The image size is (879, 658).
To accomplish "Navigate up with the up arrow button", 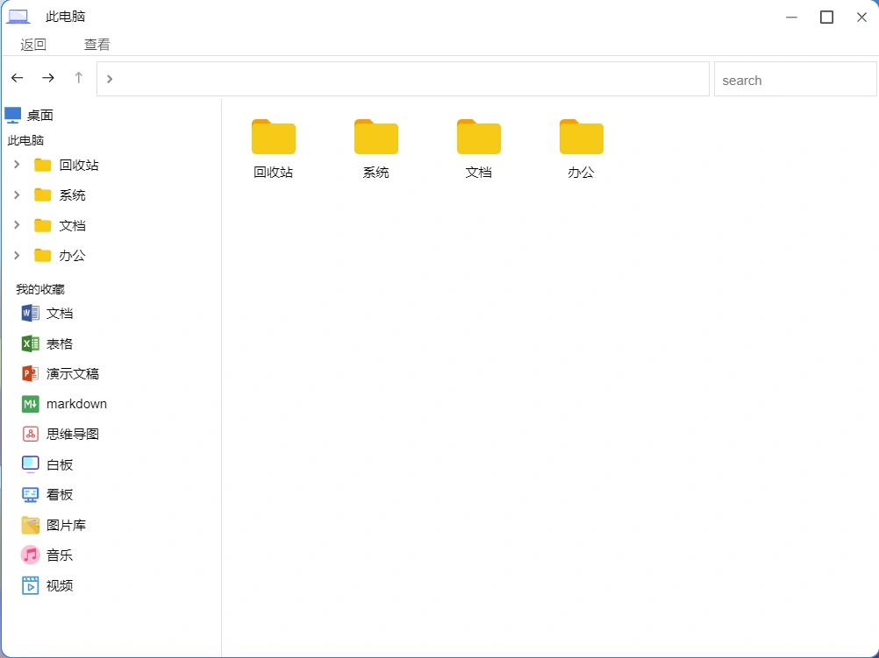I will (78, 78).
